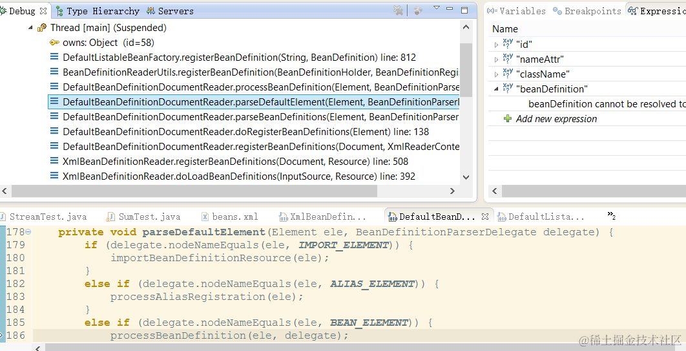Click the Name column header in Expressions
686x351 pixels.
tap(505, 29)
